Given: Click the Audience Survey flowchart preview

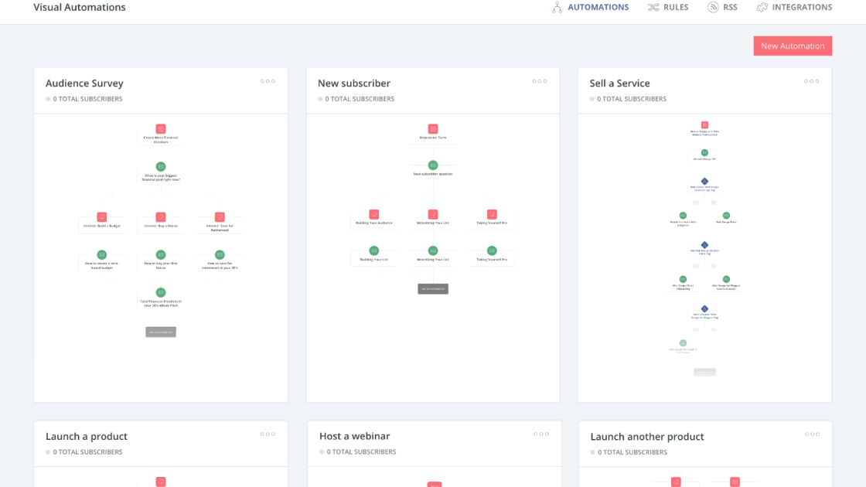Looking at the screenshot, I should 161,255.
